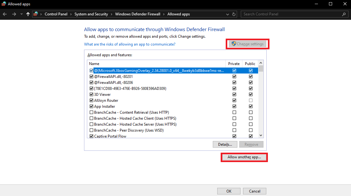The width and height of the screenshot is (351, 196).
Task: Enable BranchCache - Content Retrieval
Action: click(91, 112)
